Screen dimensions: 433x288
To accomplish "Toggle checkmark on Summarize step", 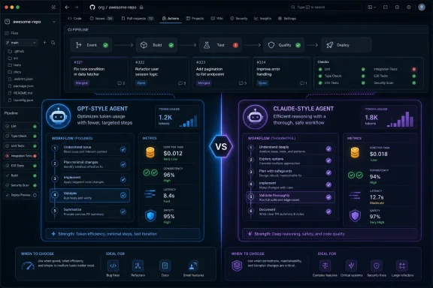I will [x=123, y=211].
